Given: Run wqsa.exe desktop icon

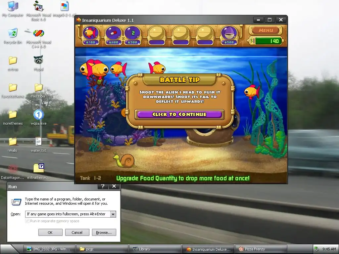Looking at the screenshot, I should click(38, 118).
